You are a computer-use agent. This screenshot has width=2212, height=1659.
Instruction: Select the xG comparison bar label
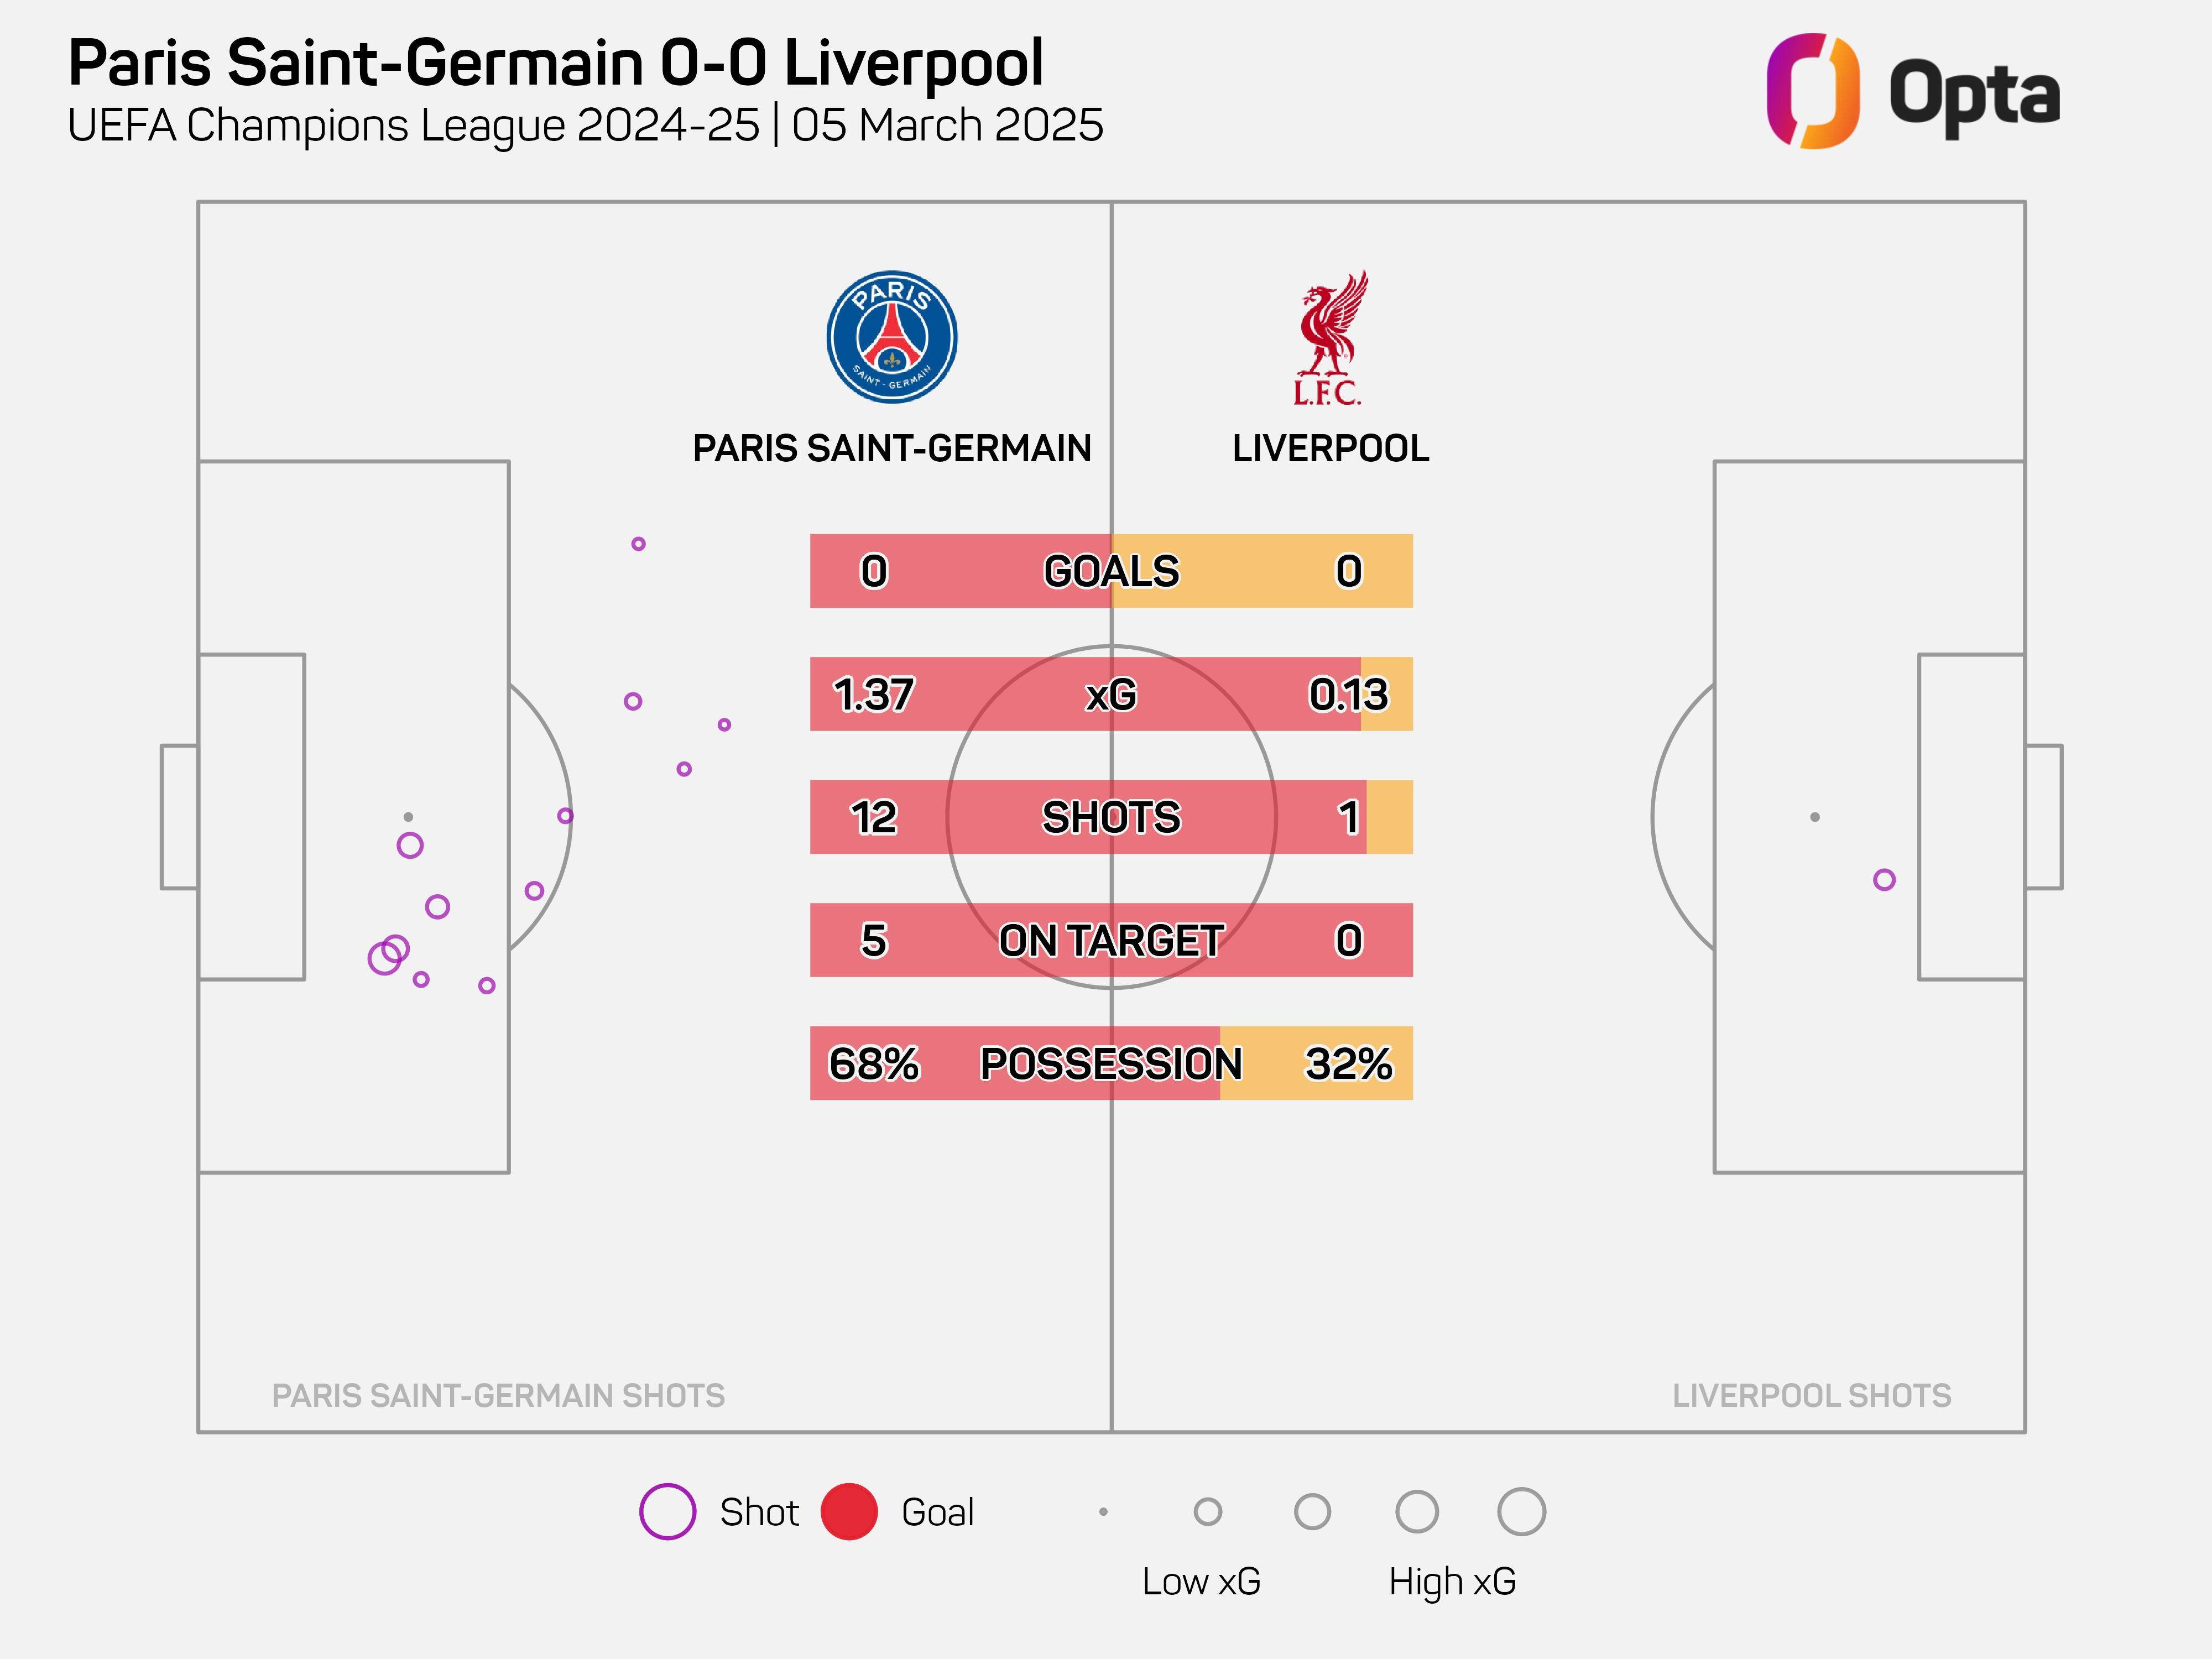tap(1111, 694)
